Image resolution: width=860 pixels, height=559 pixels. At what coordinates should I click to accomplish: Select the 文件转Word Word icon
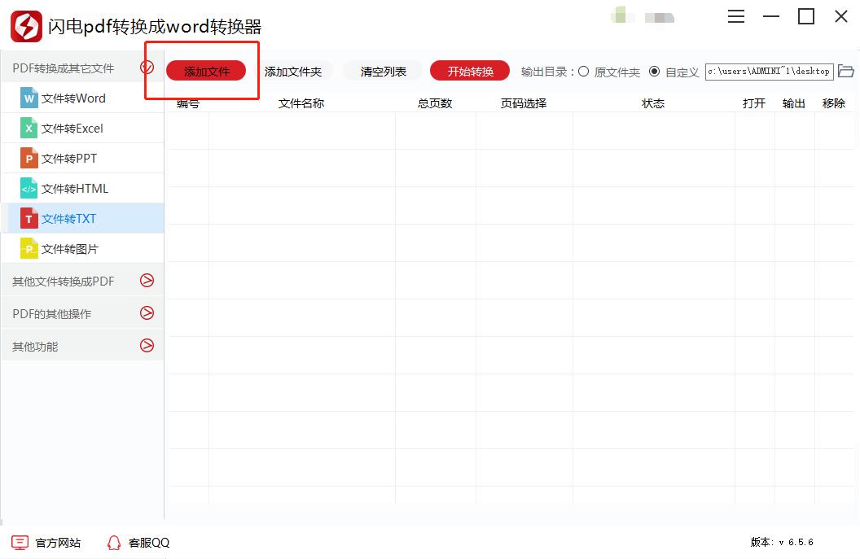pyautogui.click(x=30, y=98)
